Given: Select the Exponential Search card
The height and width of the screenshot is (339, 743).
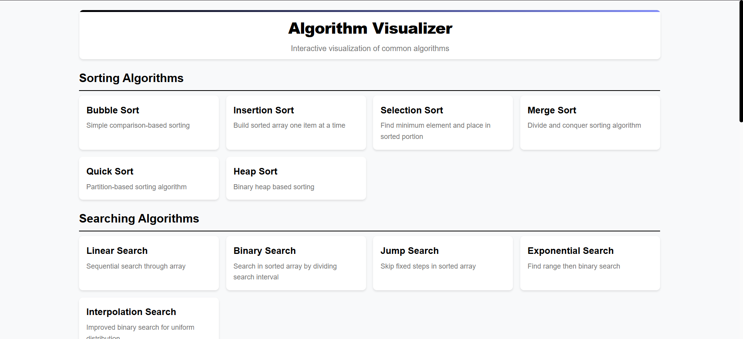Looking at the screenshot, I should click(x=589, y=263).
